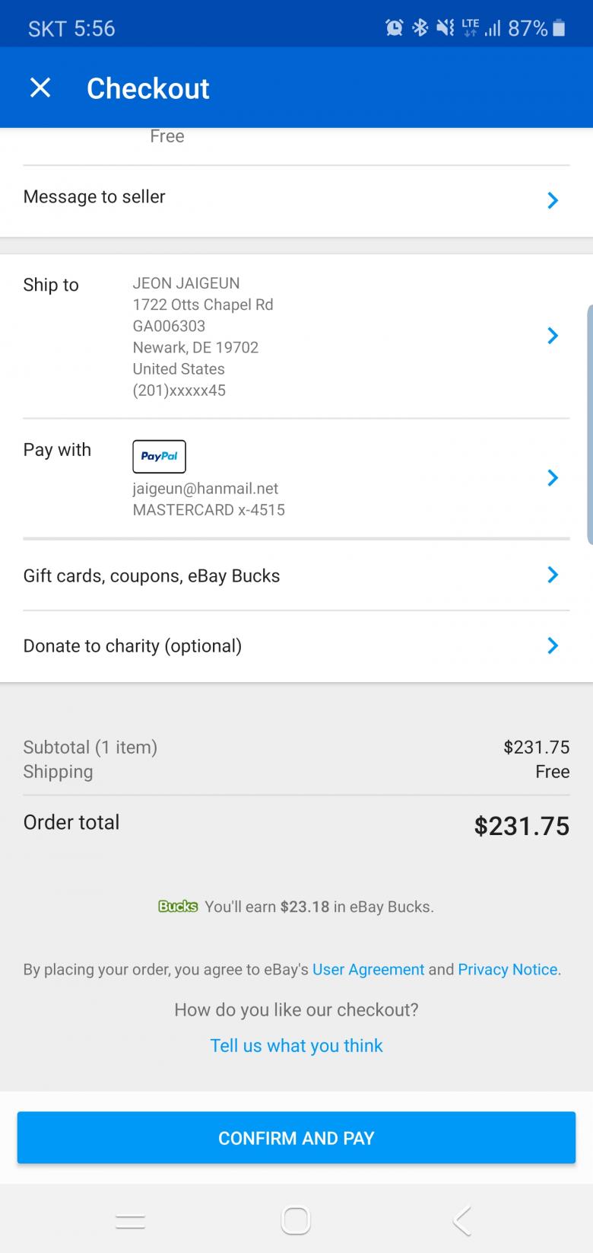Screen dimensions: 593x1253
Task: Close the Checkout screen with X icon
Action: click(40, 88)
